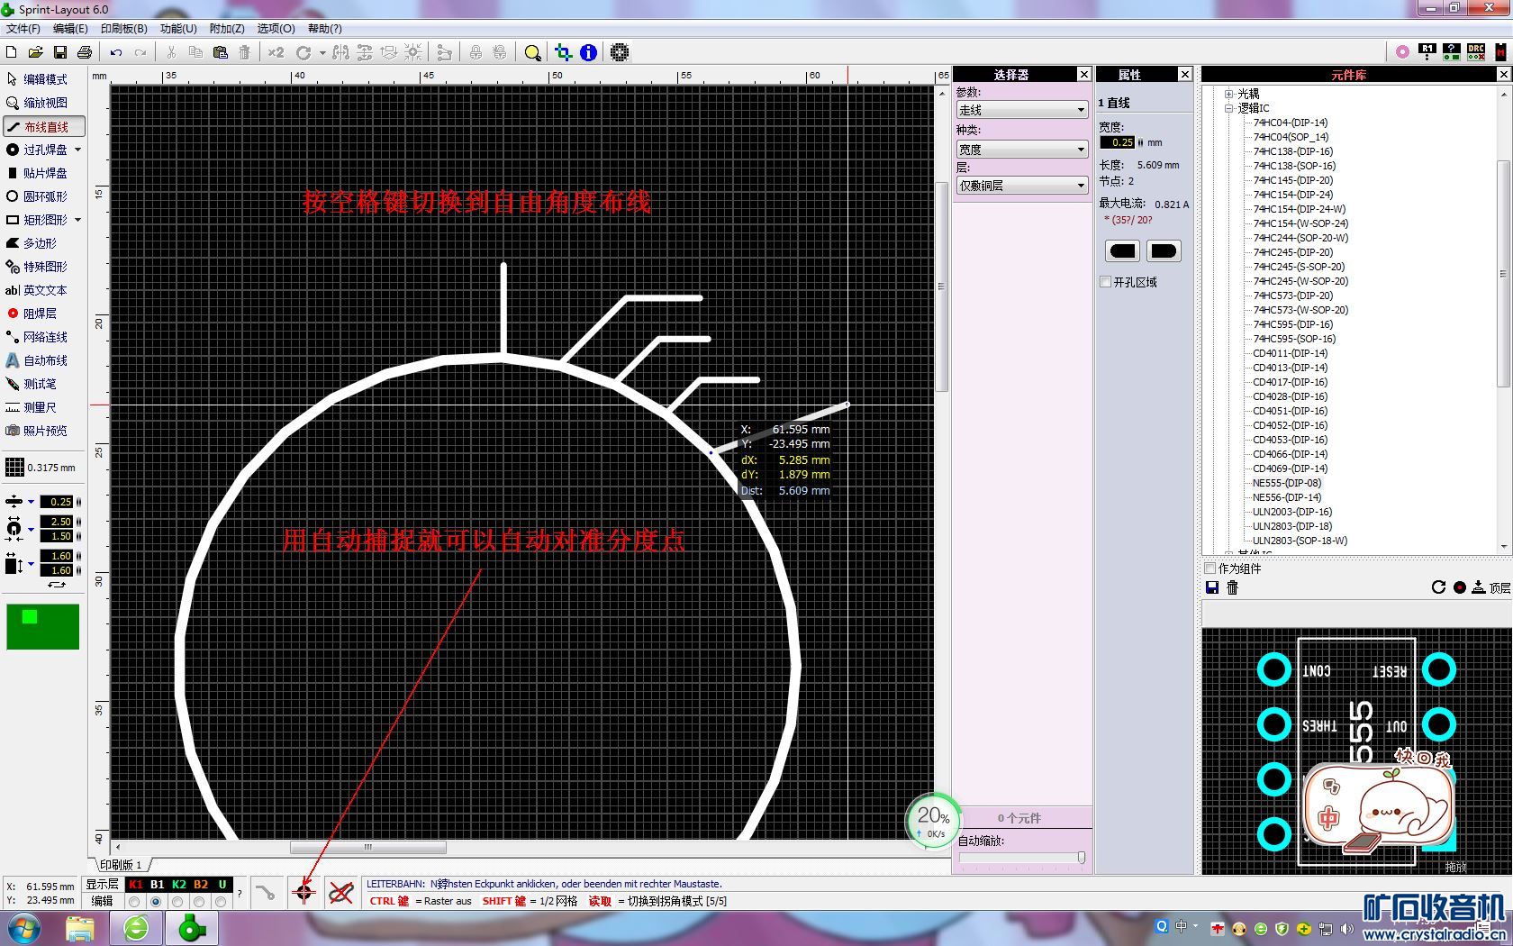The image size is (1513, 946).
Task: Enable the 开孔区域 checkbox
Action: pos(1106,282)
